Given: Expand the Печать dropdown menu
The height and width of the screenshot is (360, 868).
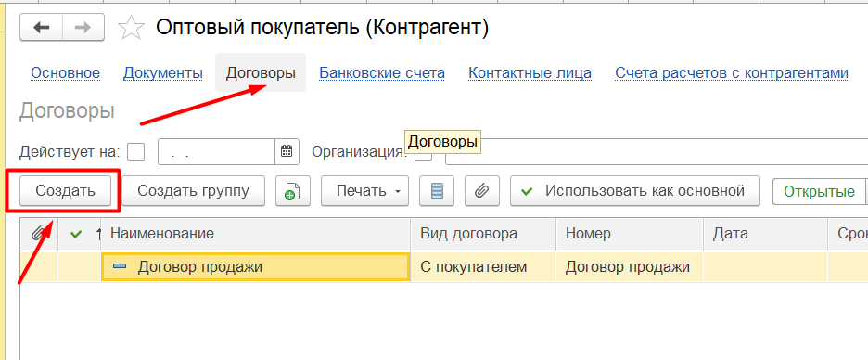Looking at the screenshot, I should [364, 191].
